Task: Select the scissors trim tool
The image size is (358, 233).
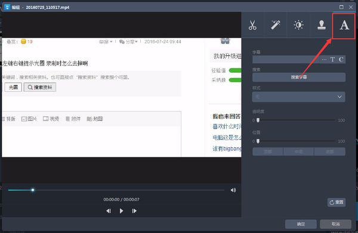Action: tap(252, 25)
